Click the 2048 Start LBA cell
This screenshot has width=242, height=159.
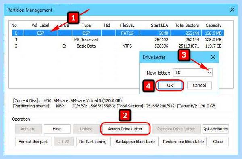[x=164, y=33]
